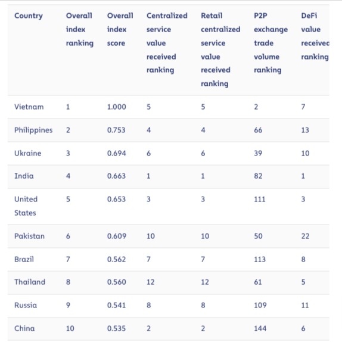
Task: Click the Overall index score header
Action: (120, 29)
